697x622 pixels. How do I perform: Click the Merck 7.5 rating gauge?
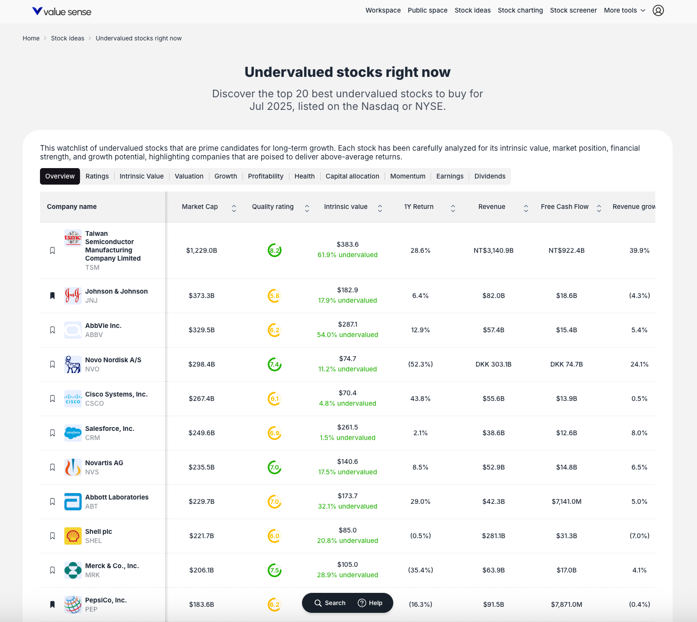275,570
